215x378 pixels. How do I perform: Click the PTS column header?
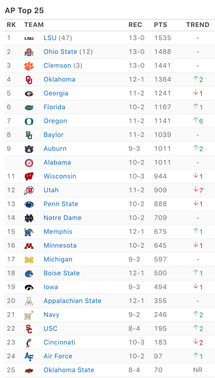coord(161,25)
